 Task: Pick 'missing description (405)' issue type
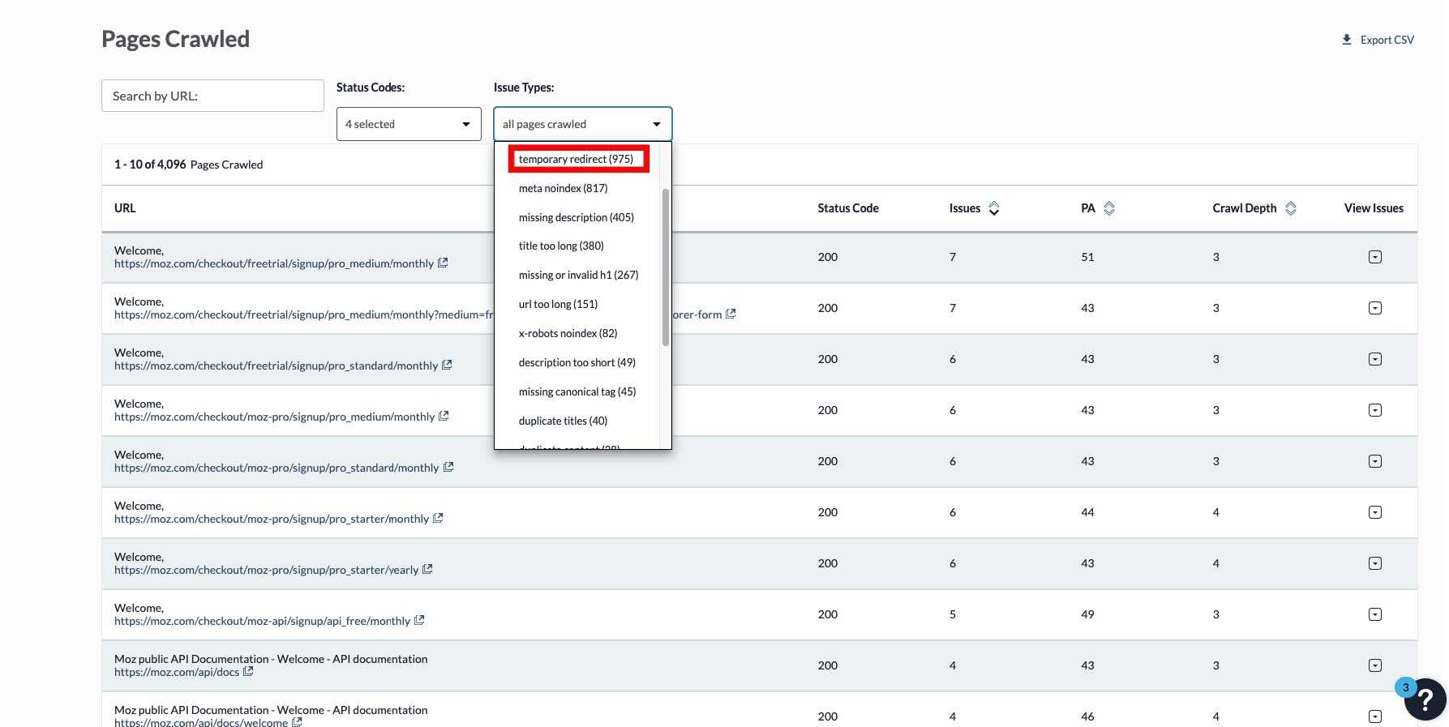point(577,217)
